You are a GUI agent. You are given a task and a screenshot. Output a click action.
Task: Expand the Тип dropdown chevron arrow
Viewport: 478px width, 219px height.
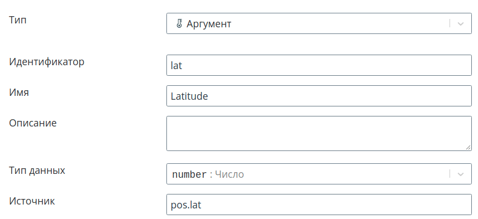pos(461,23)
